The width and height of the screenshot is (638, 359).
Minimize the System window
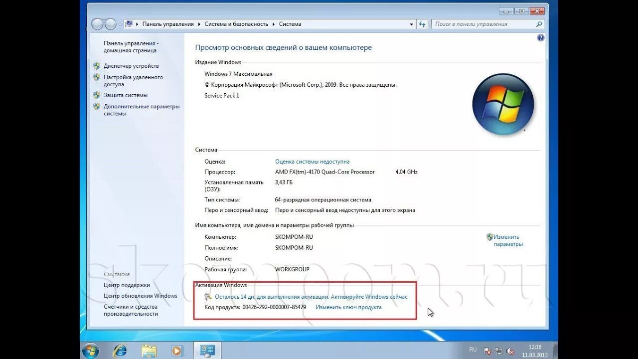[x=507, y=10]
